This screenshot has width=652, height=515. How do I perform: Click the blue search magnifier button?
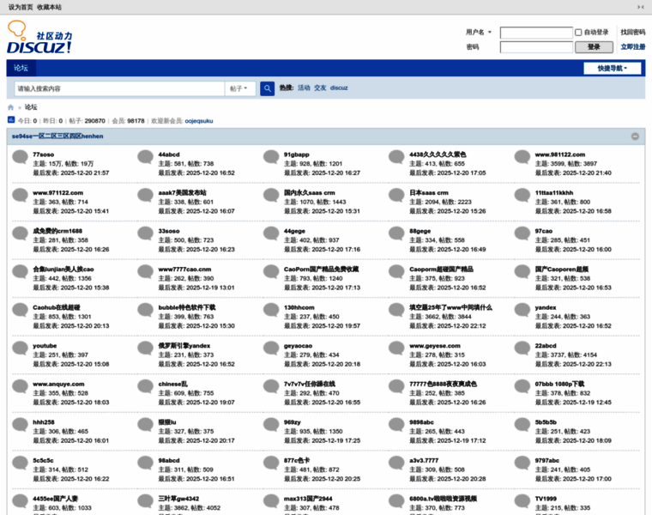tap(268, 88)
